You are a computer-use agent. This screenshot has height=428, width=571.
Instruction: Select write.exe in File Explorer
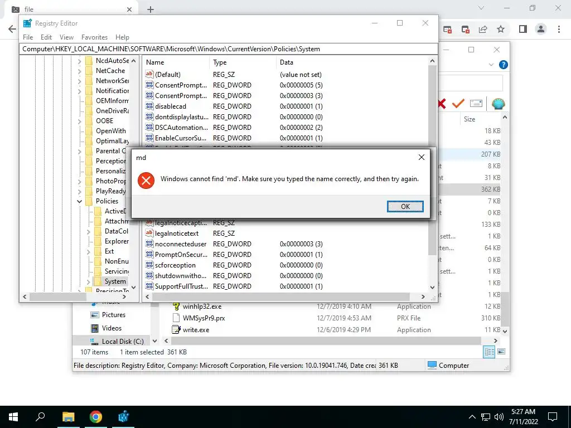(x=196, y=330)
